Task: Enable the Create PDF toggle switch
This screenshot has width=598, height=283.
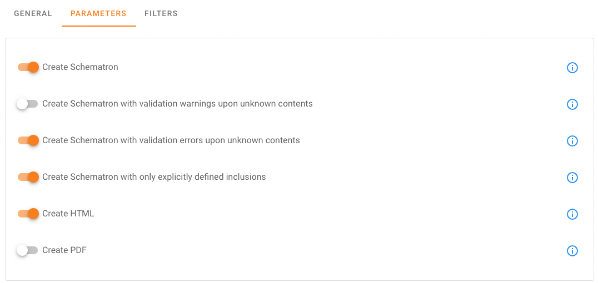Action: point(27,250)
